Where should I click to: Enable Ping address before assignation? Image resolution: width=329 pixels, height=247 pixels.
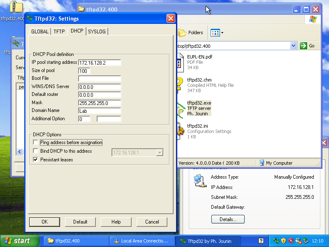coord(35,142)
